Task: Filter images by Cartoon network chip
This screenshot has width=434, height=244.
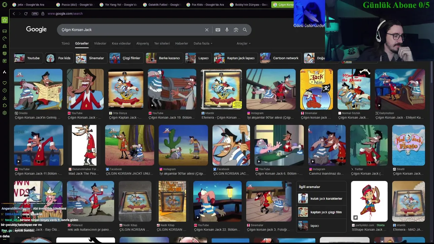Action: (281, 58)
